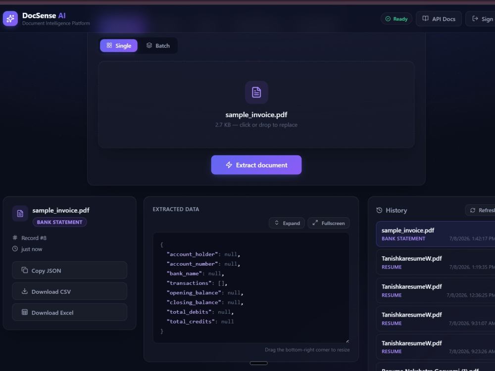This screenshot has height=371, width=495.
Task: Click the "closing_balance" line in JSON
Action: point(205,302)
